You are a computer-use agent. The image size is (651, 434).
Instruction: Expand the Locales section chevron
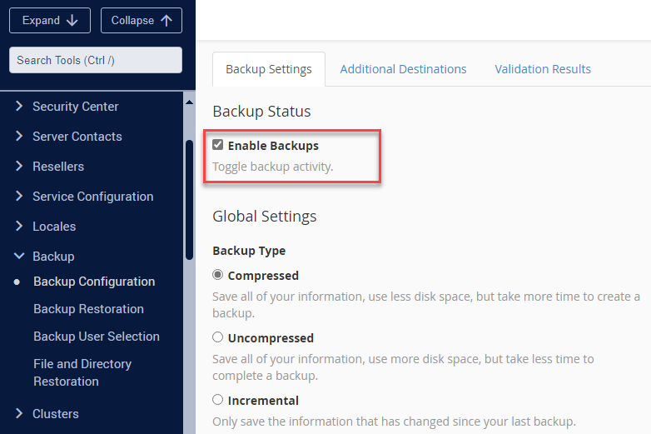[19, 227]
